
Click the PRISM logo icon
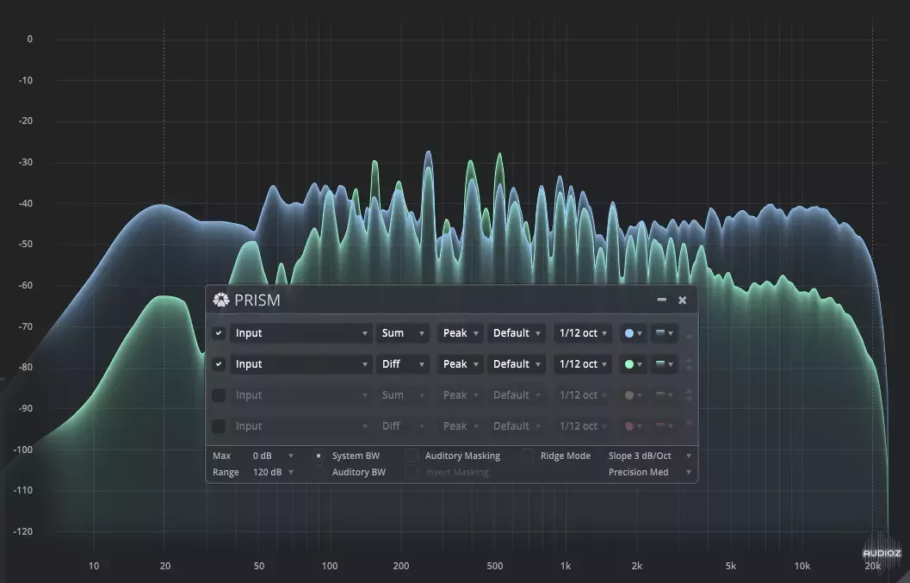coord(221,300)
